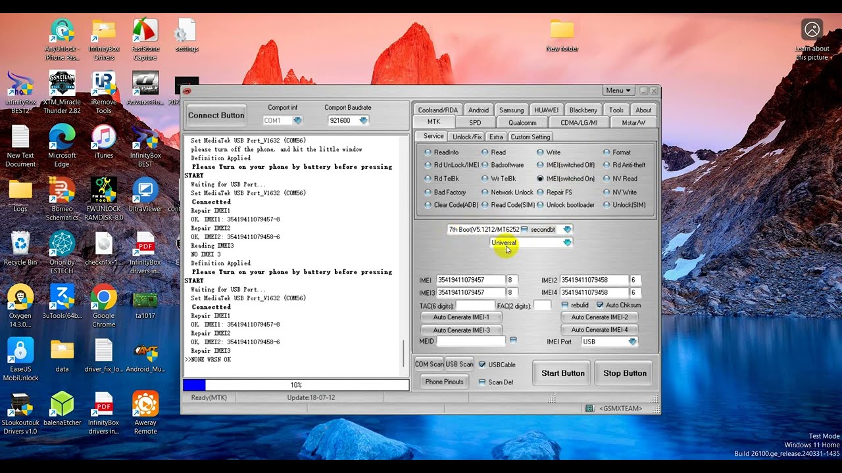Open Phone Pinouts button
Image resolution: width=842 pixels, height=473 pixels.
445,382
